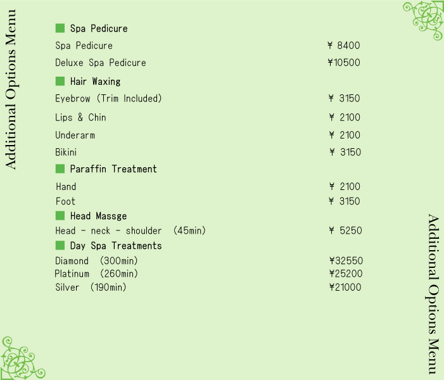Choose Eyebrow (Trim Included) waxing option
The width and height of the screenshot is (444, 380).
click(x=108, y=98)
